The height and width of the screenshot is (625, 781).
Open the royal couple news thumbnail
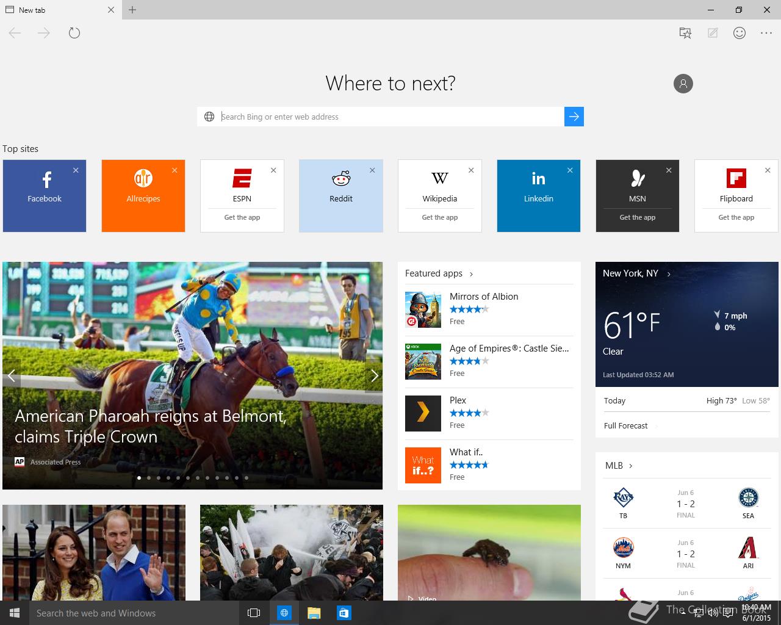tap(94, 552)
